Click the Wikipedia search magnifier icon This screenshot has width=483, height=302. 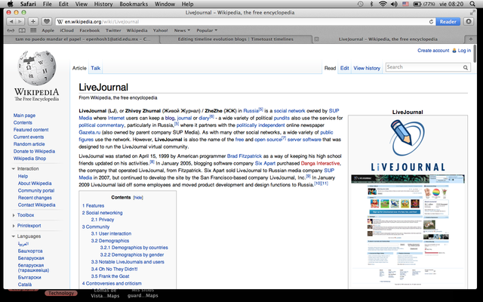click(x=466, y=67)
